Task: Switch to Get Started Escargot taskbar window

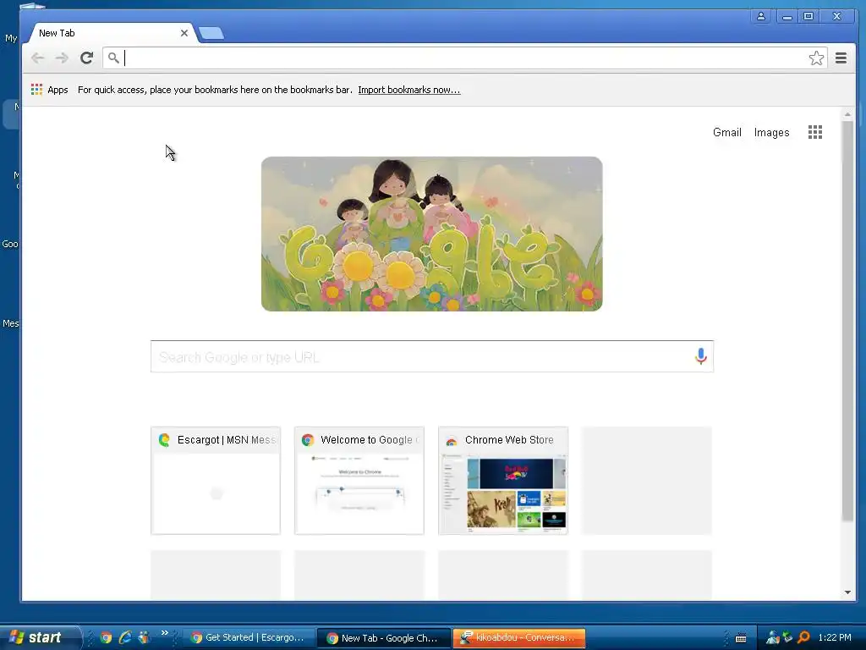Action: click(248, 637)
